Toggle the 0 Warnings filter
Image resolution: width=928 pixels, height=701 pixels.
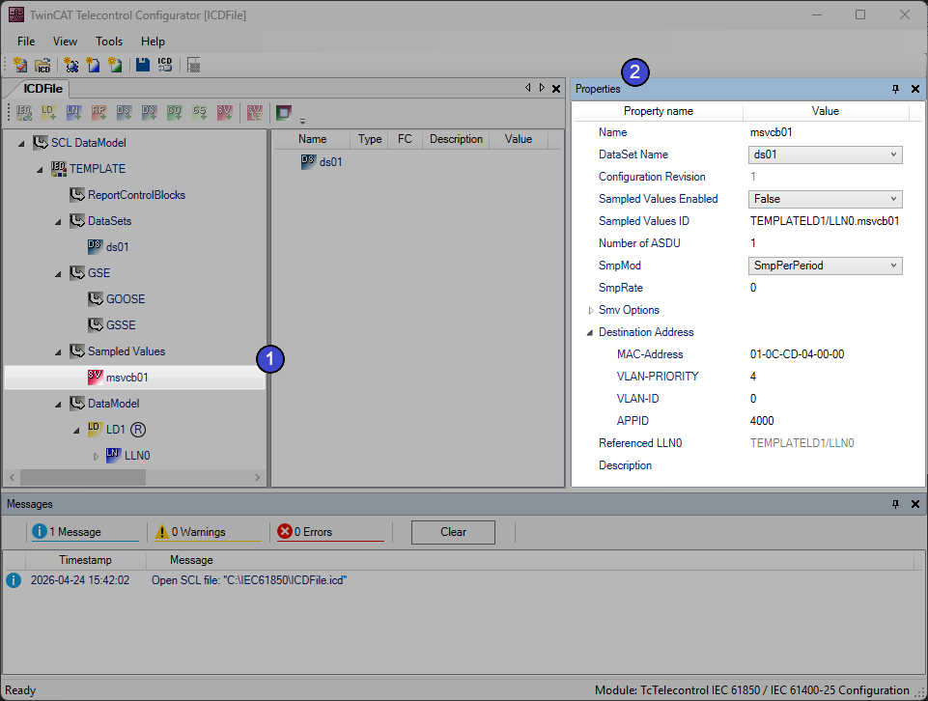point(208,532)
